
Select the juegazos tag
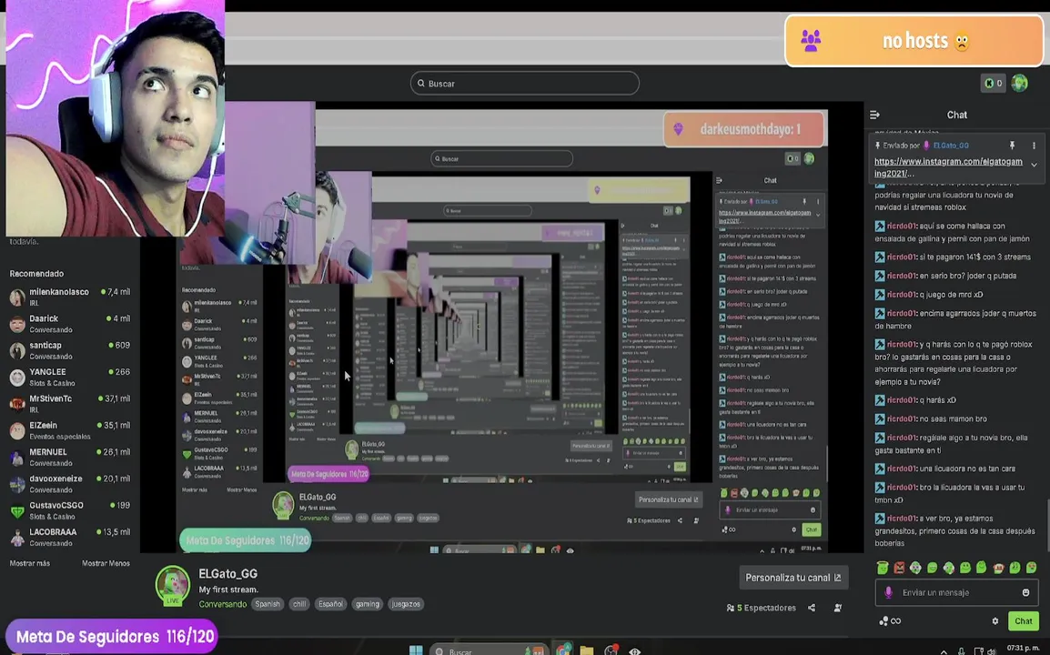coord(406,604)
